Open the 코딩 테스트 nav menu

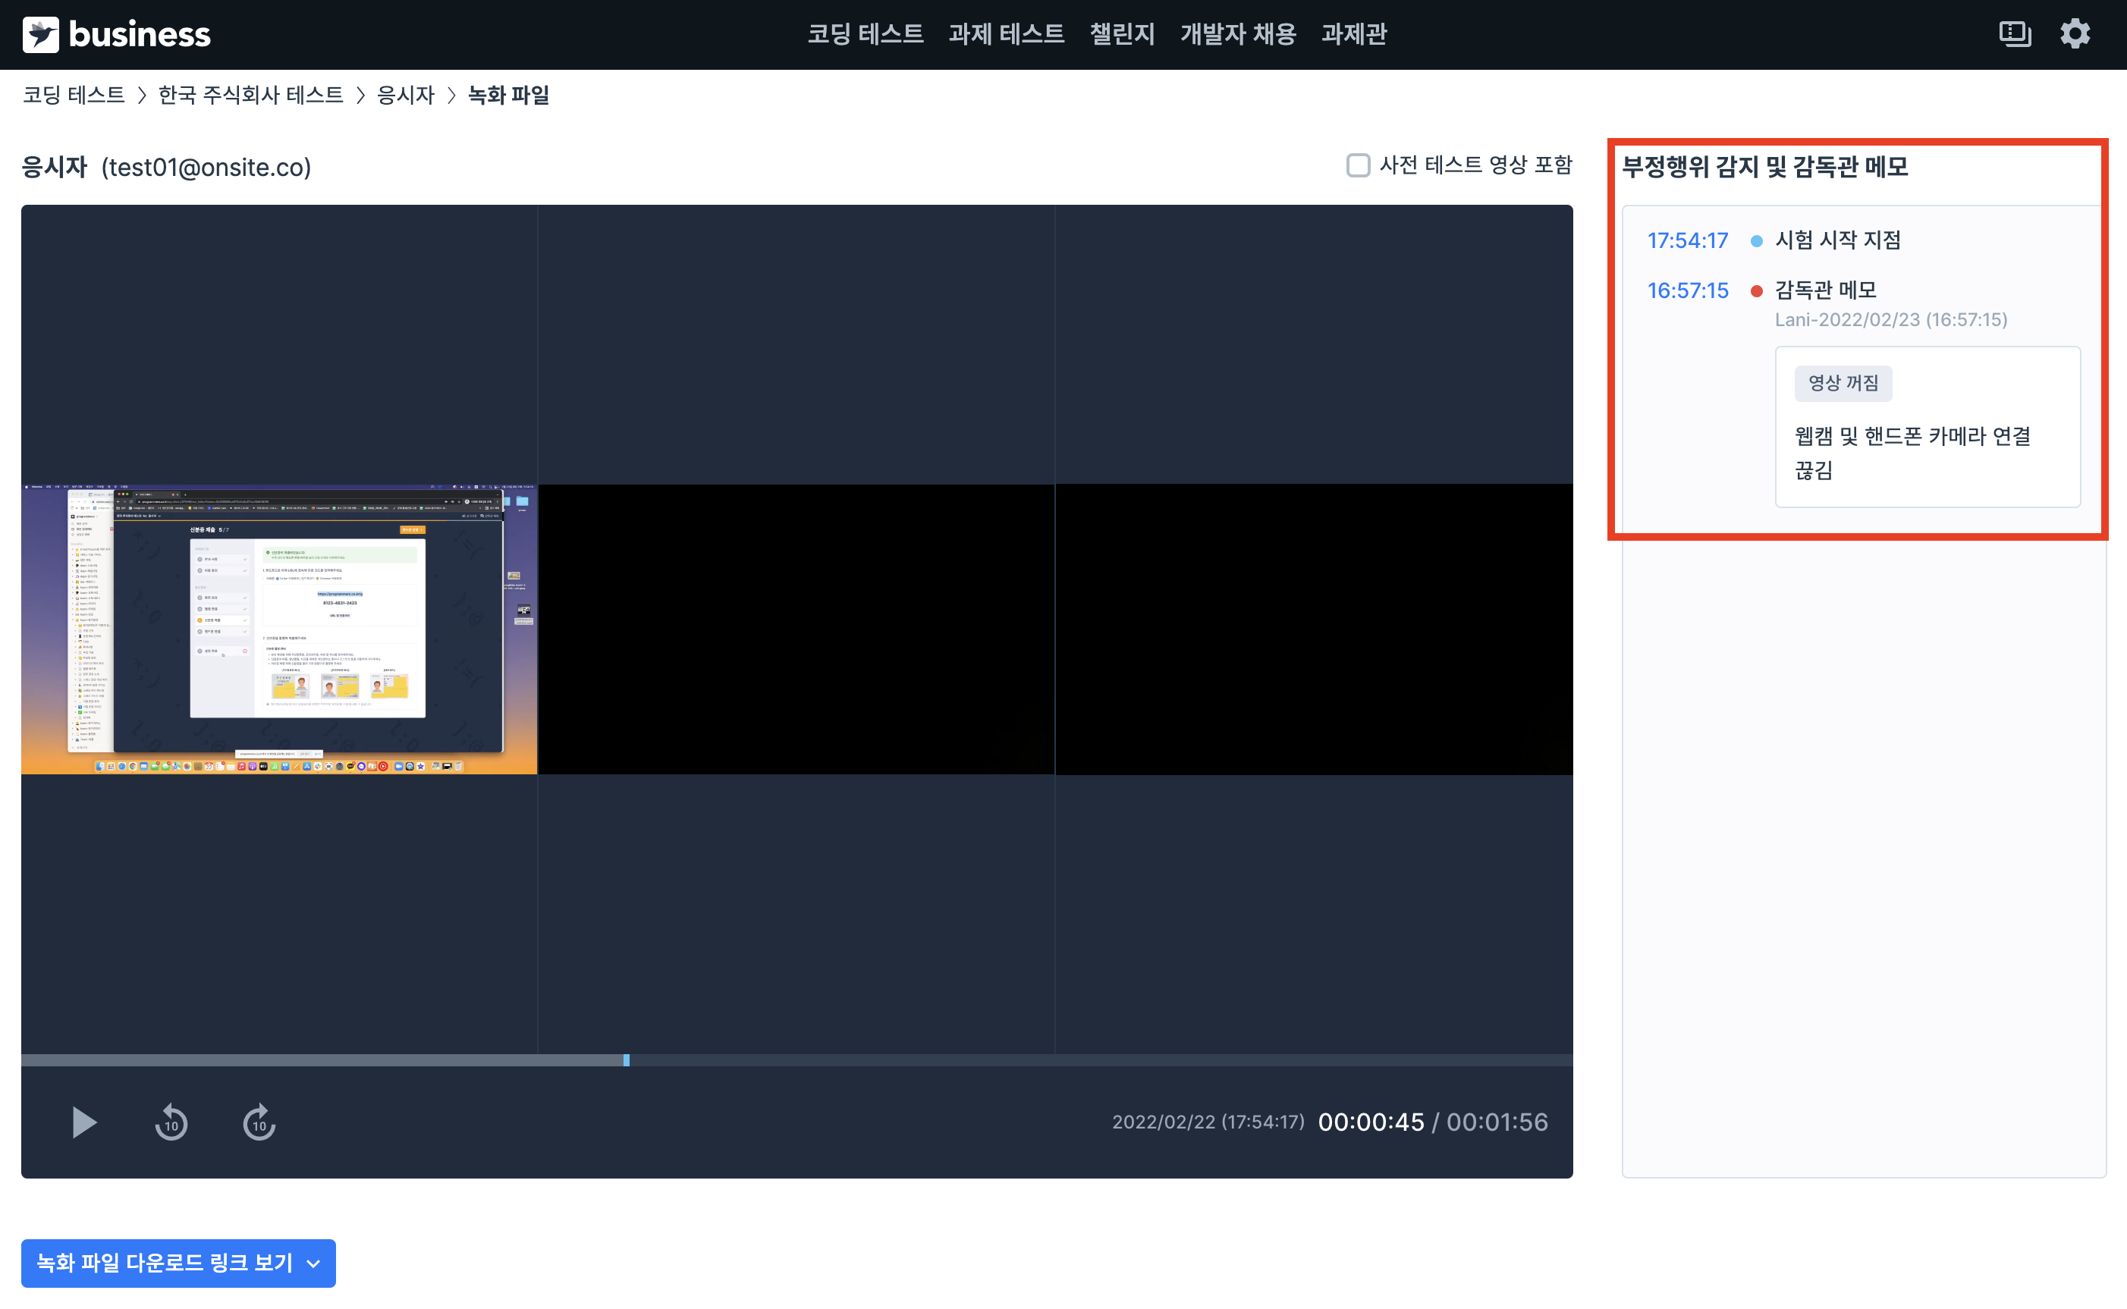click(x=865, y=35)
